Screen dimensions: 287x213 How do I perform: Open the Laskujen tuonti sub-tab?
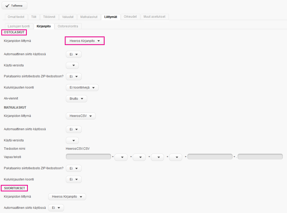pos(19,26)
